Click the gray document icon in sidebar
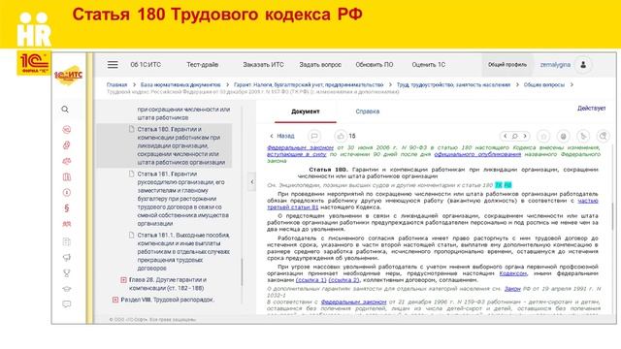 [x=67, y=241]
